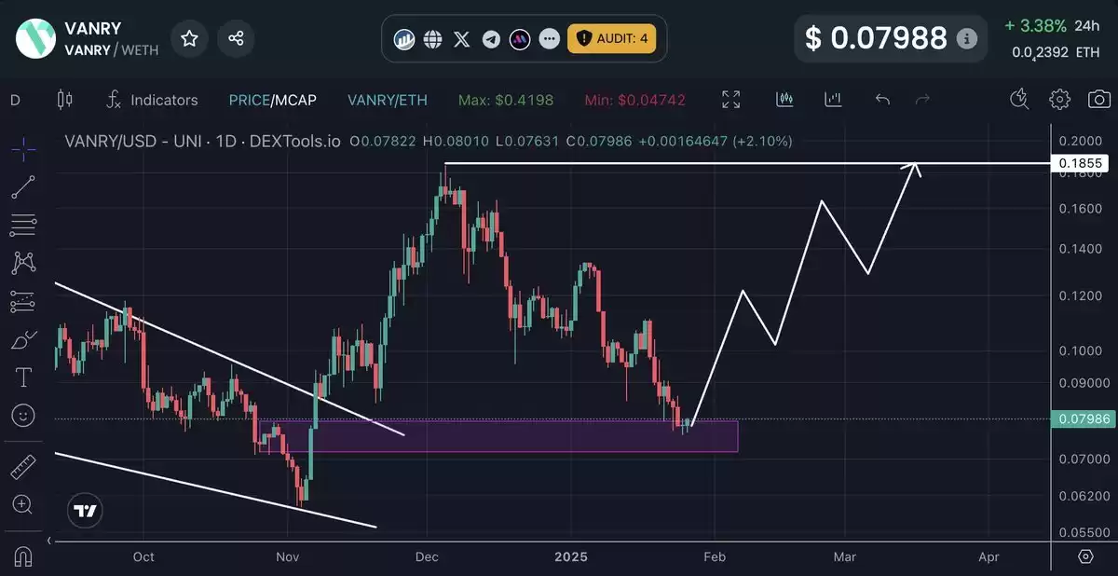Click the 0.1855 price line label
The width and height of the screenshot is (1118, 576).
(x=1081, y=163)
